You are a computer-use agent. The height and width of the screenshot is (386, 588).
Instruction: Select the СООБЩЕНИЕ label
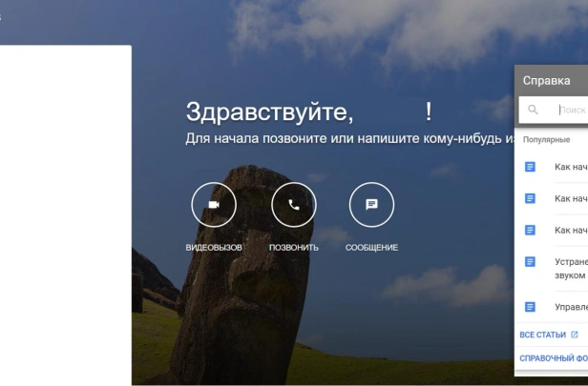[x=371, y=248]
